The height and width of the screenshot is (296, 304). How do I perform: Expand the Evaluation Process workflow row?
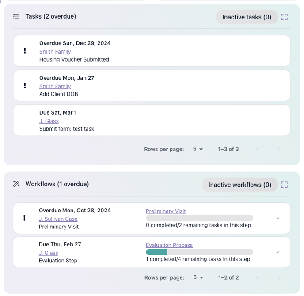pyautogui.click(x=278, y=252)
